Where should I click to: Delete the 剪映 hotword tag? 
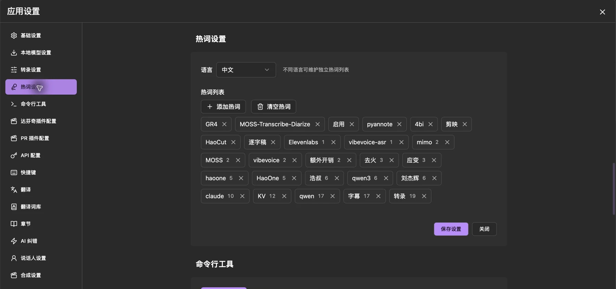(465, 124)
